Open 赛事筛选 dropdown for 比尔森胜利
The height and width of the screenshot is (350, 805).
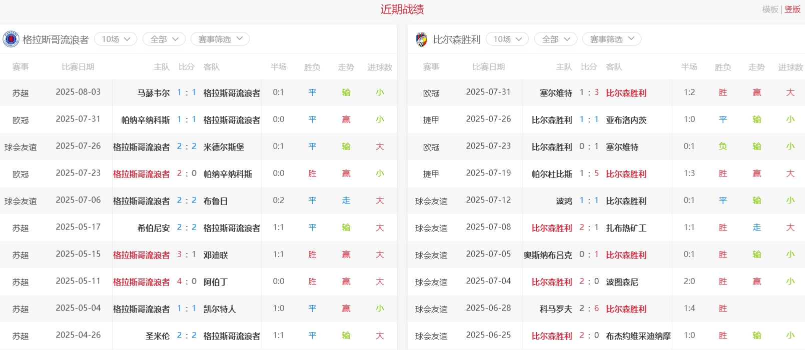pos(612,39)
